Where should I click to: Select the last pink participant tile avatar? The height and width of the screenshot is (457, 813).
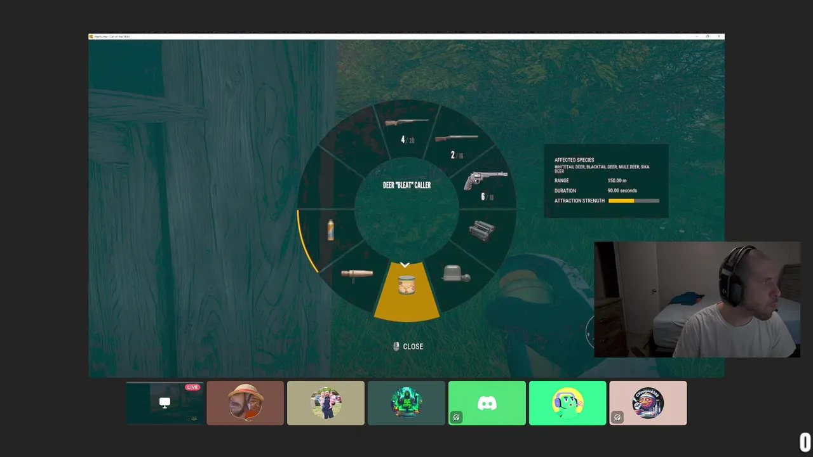pos(648,402)
